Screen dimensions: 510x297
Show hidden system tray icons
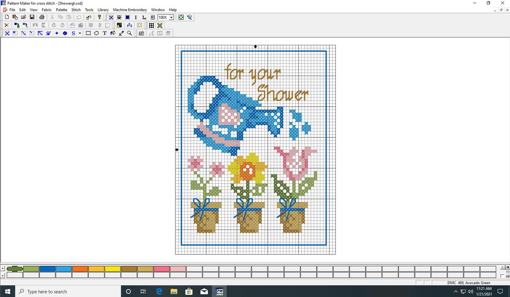(455, 292)
